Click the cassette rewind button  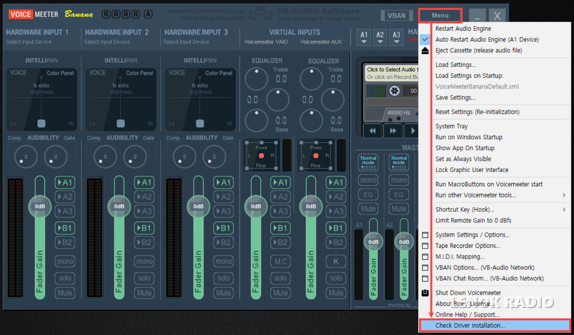point(372,131)
